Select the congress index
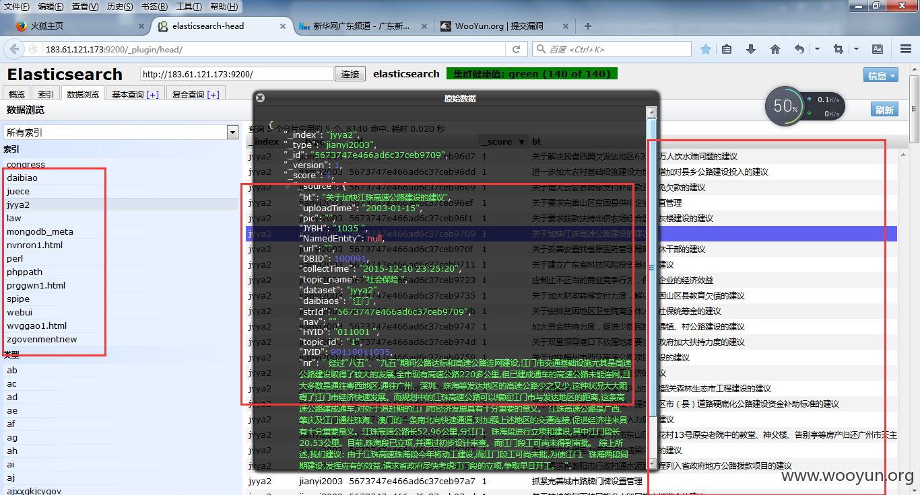Image resolution: width=920 pixels, height=495 pixels. (x=121, y=164)
